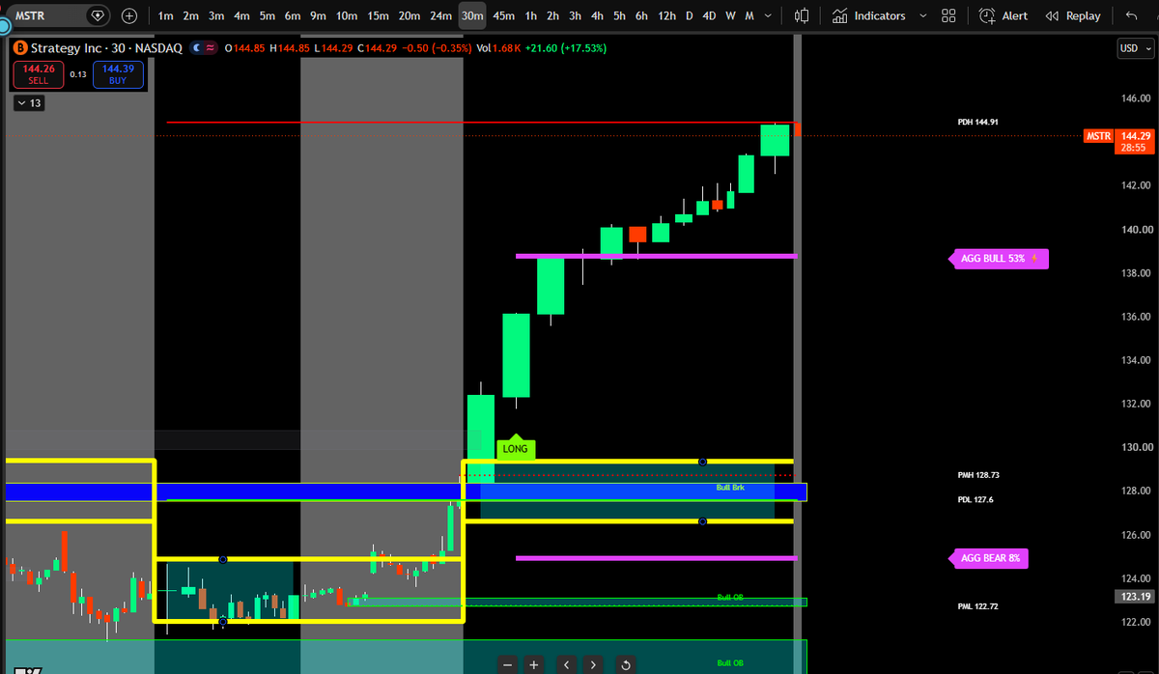Pick the 24m interval
1159x674 pixels.
(x=441, y=16)
